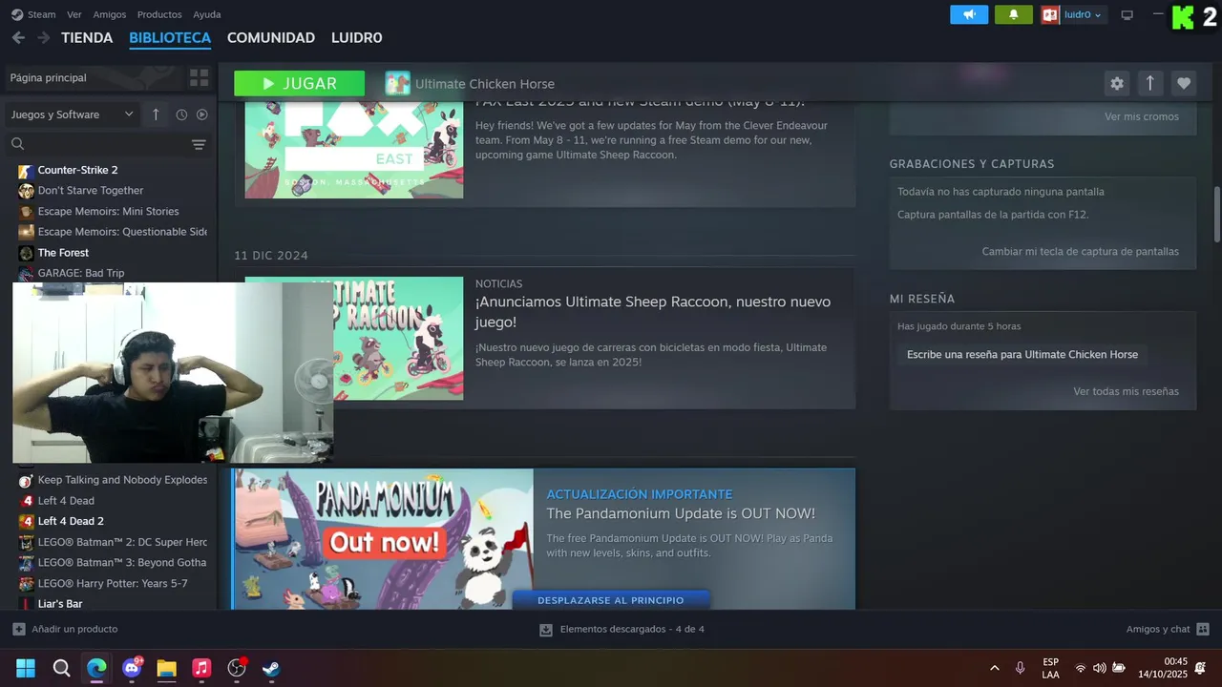Click Escribe una reseña button
Image resolution: width=1222 pixels, height=687 pixels.
[1022, 354]
